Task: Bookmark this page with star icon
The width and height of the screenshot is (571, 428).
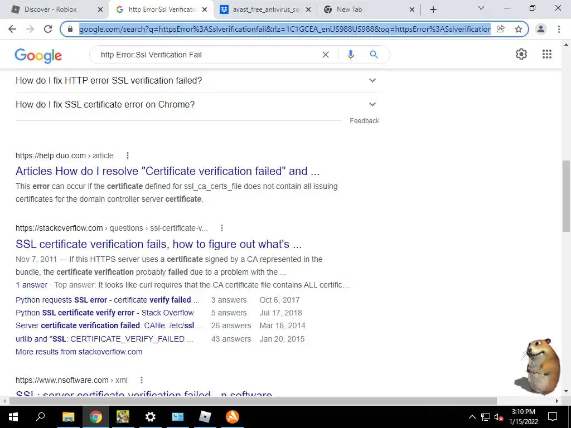Action: coord(519,29)
